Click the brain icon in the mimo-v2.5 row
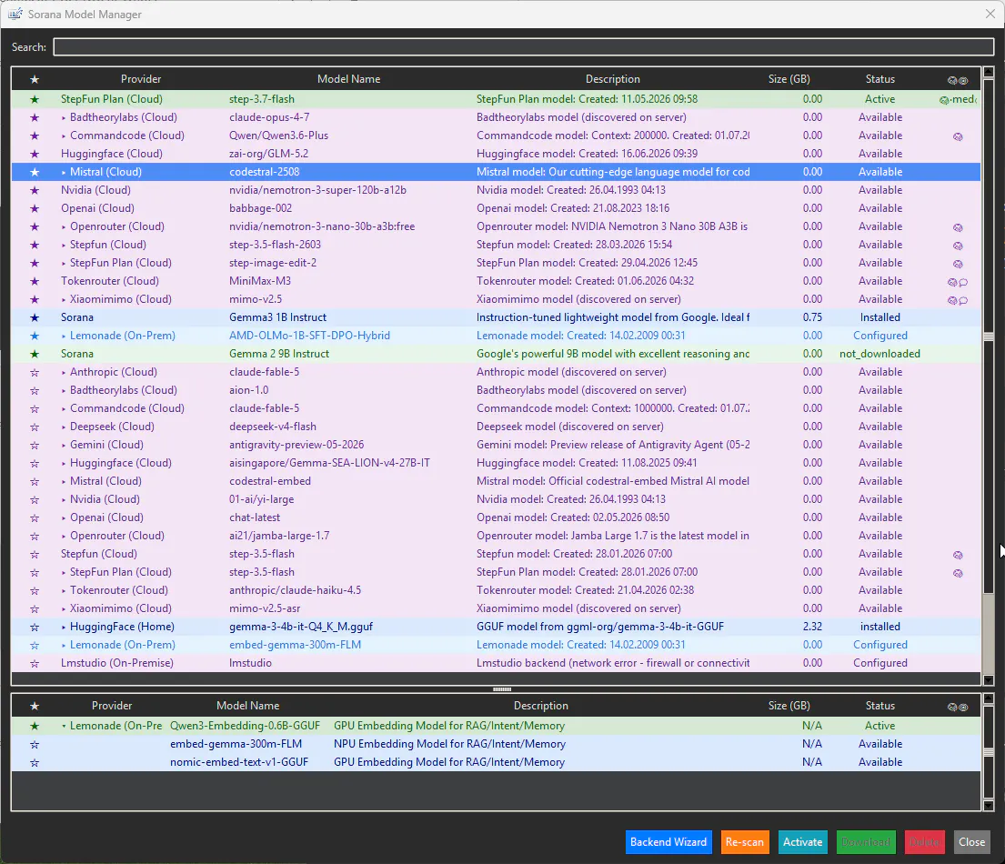 (x=952, y=300)
